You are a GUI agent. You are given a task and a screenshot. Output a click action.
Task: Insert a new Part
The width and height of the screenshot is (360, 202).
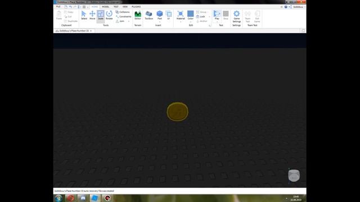tap(160, 15)
